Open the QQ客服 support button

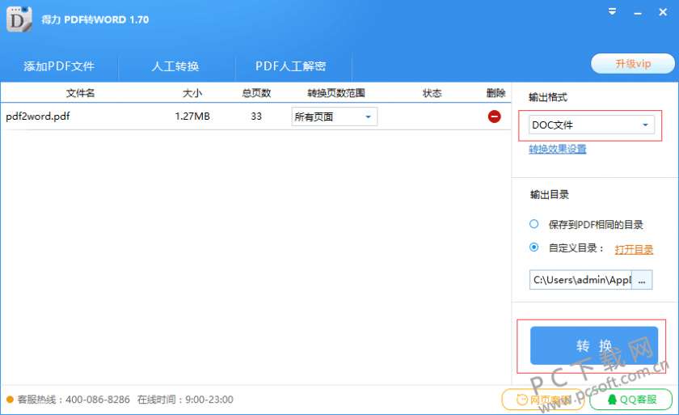pyautogui.click(x=631, y=400)
